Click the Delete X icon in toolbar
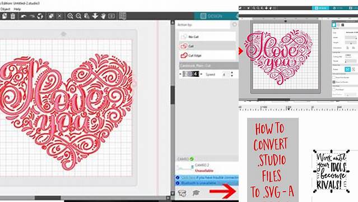 pos(59,16)
